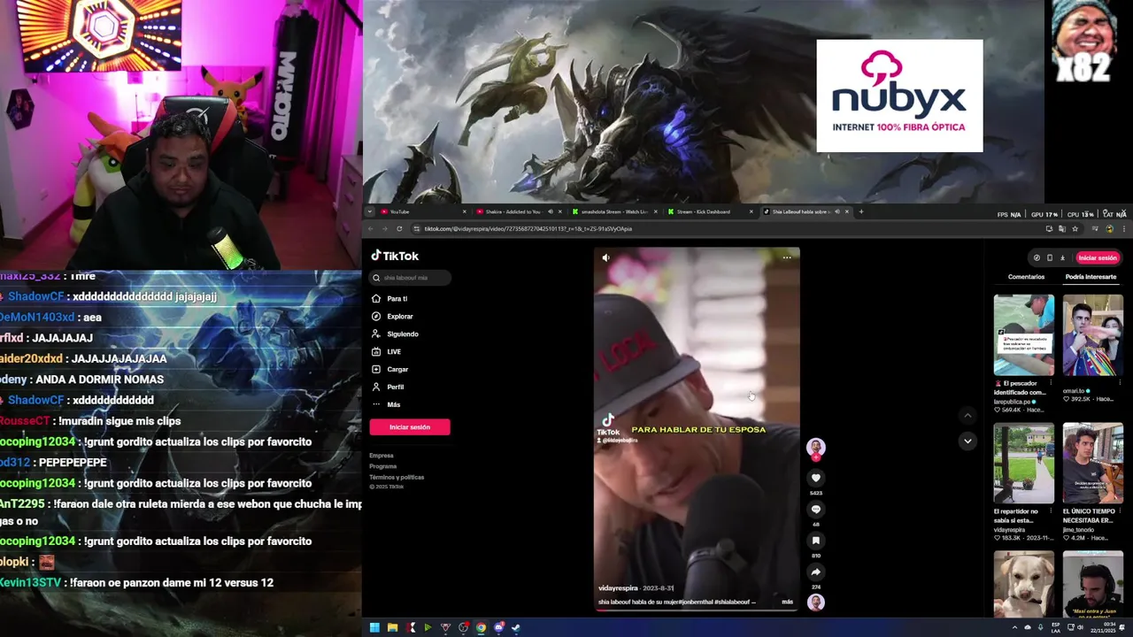The height and width of the screenshot is (637, 1133).
Task: Open the Chrome profile avatar
Action: [1109, 229]
